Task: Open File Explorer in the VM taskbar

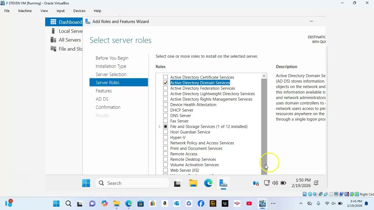Action: [193, 183]
